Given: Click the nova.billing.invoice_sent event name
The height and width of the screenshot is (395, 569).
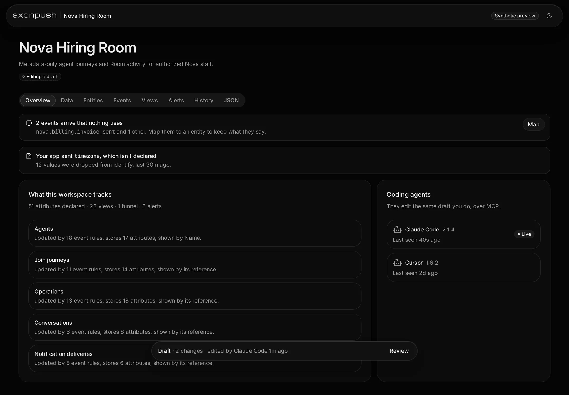Looking at the screenshot, I should pyautogui.click(x=75, y=132).
